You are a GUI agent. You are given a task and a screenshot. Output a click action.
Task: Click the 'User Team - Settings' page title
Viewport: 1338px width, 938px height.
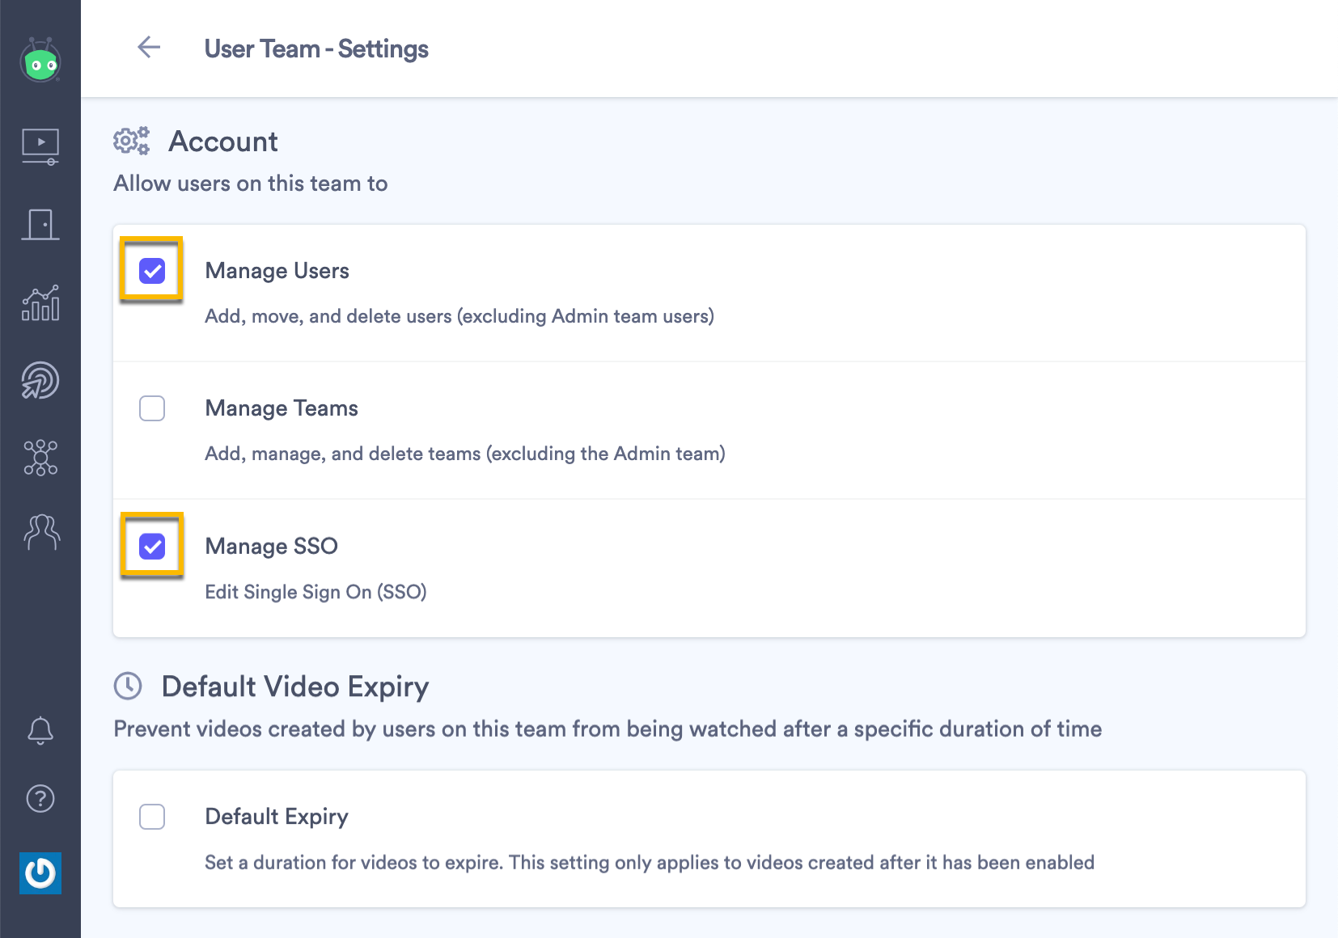(316, 49)
